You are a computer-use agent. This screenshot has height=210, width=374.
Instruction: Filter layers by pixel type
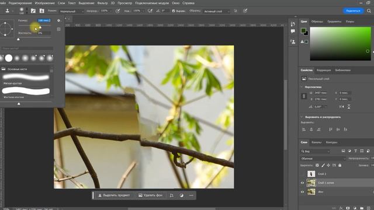343,151
